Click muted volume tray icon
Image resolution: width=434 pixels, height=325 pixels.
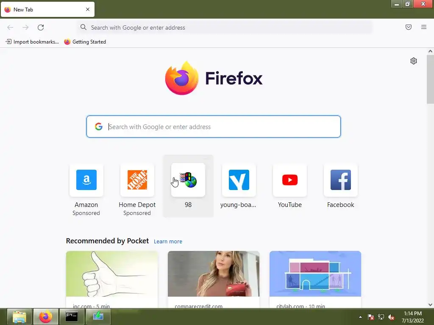[x=391, y=317]
